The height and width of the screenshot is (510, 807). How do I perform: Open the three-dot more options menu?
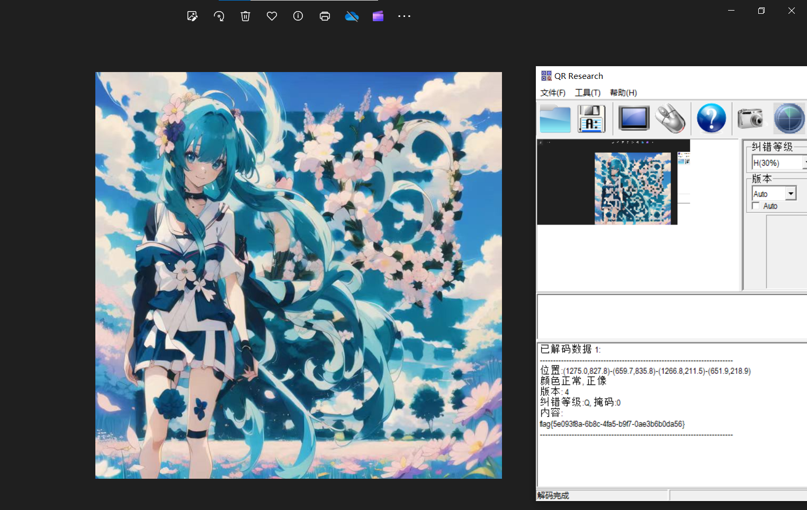[404, 16]
